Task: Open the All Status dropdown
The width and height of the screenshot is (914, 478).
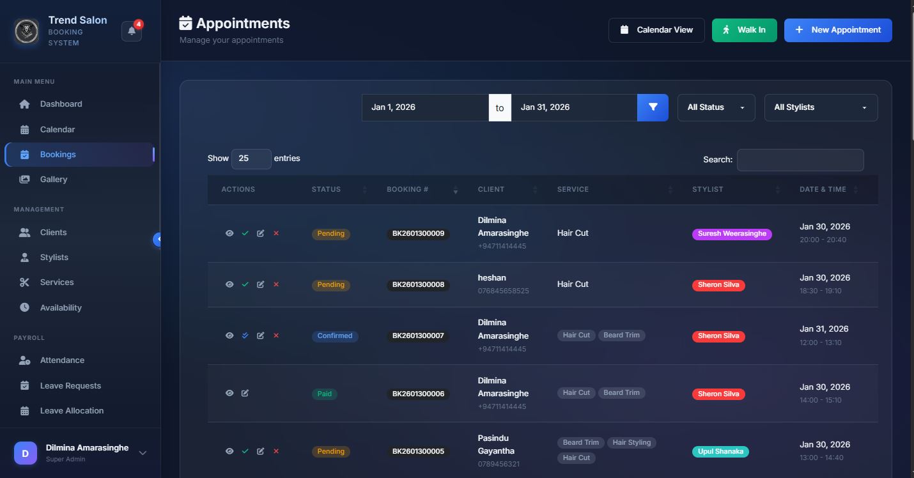Action: 716,107
